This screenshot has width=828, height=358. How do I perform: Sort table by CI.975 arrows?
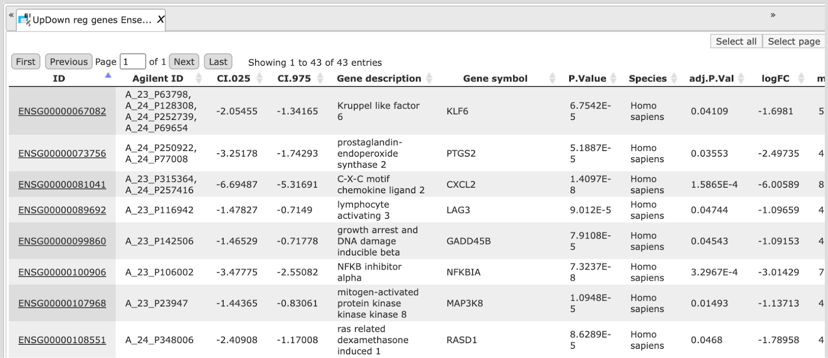[320, 78]
